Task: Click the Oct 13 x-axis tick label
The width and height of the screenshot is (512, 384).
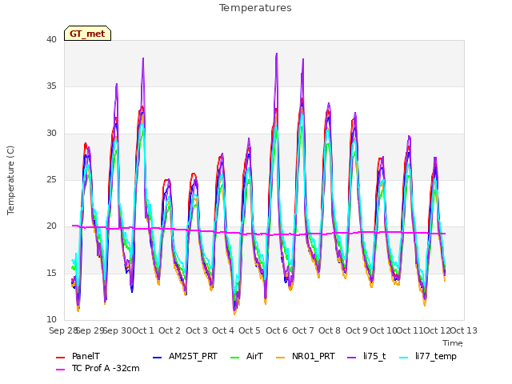Action: pos(464,330)
